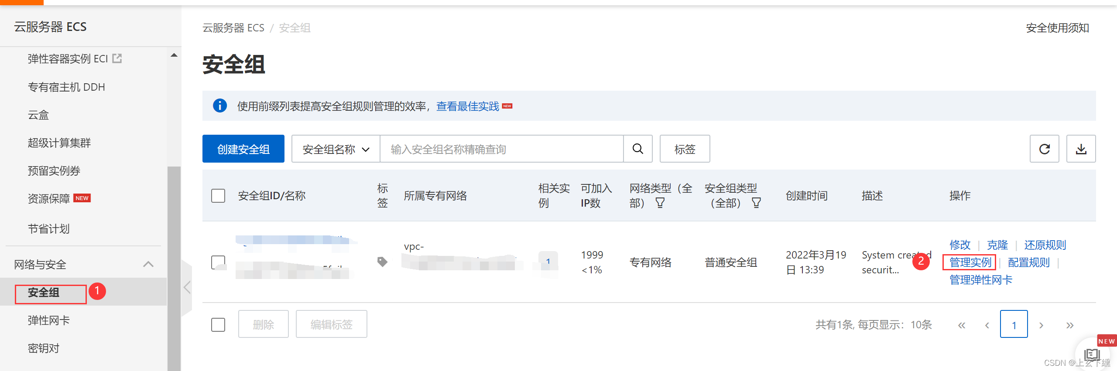This screenshot has width=1117, height=371.
Task: Click the related instance count 1
Action: tap(548, 261)
